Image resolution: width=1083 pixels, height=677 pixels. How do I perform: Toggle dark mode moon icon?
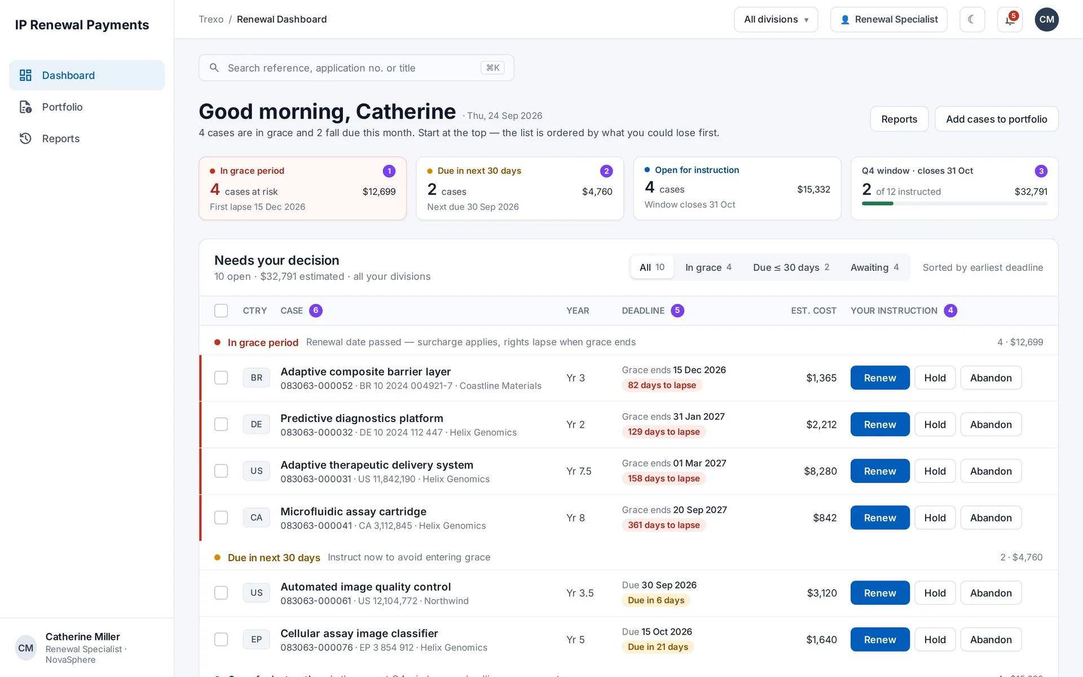[972, 19]
